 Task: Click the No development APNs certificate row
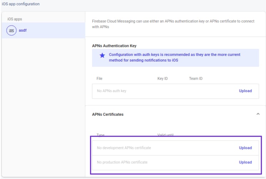click(175, 148)
